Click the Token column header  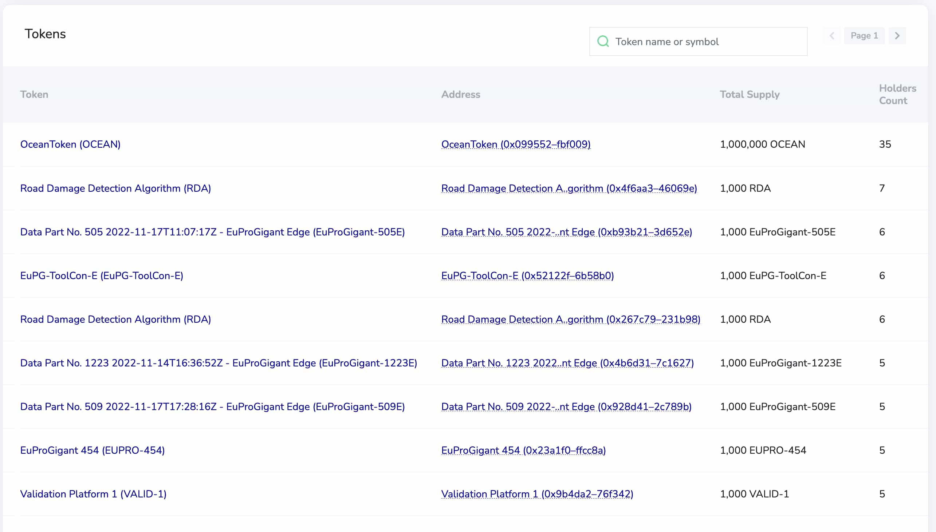(34, 94)
